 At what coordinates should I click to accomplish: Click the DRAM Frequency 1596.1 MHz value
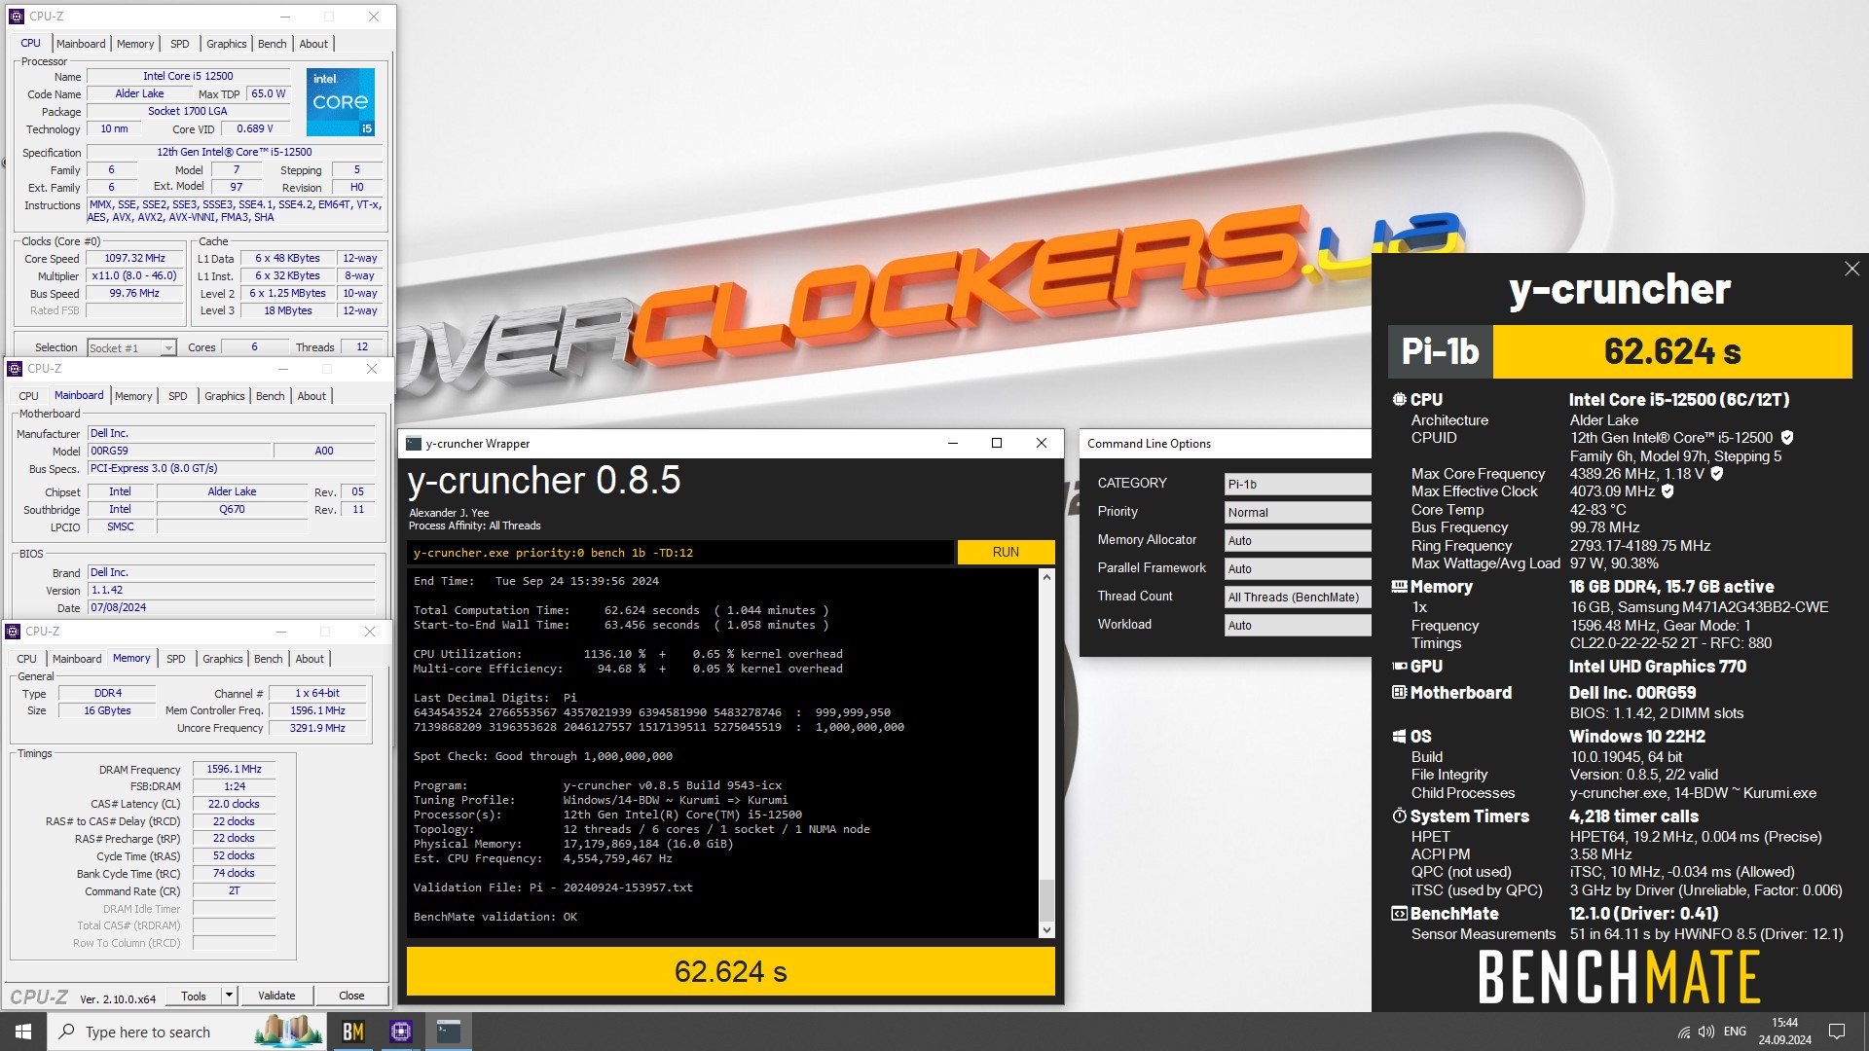(x=234, y=769)
